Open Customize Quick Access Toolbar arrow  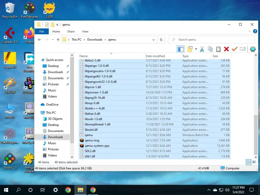point(57,25)
